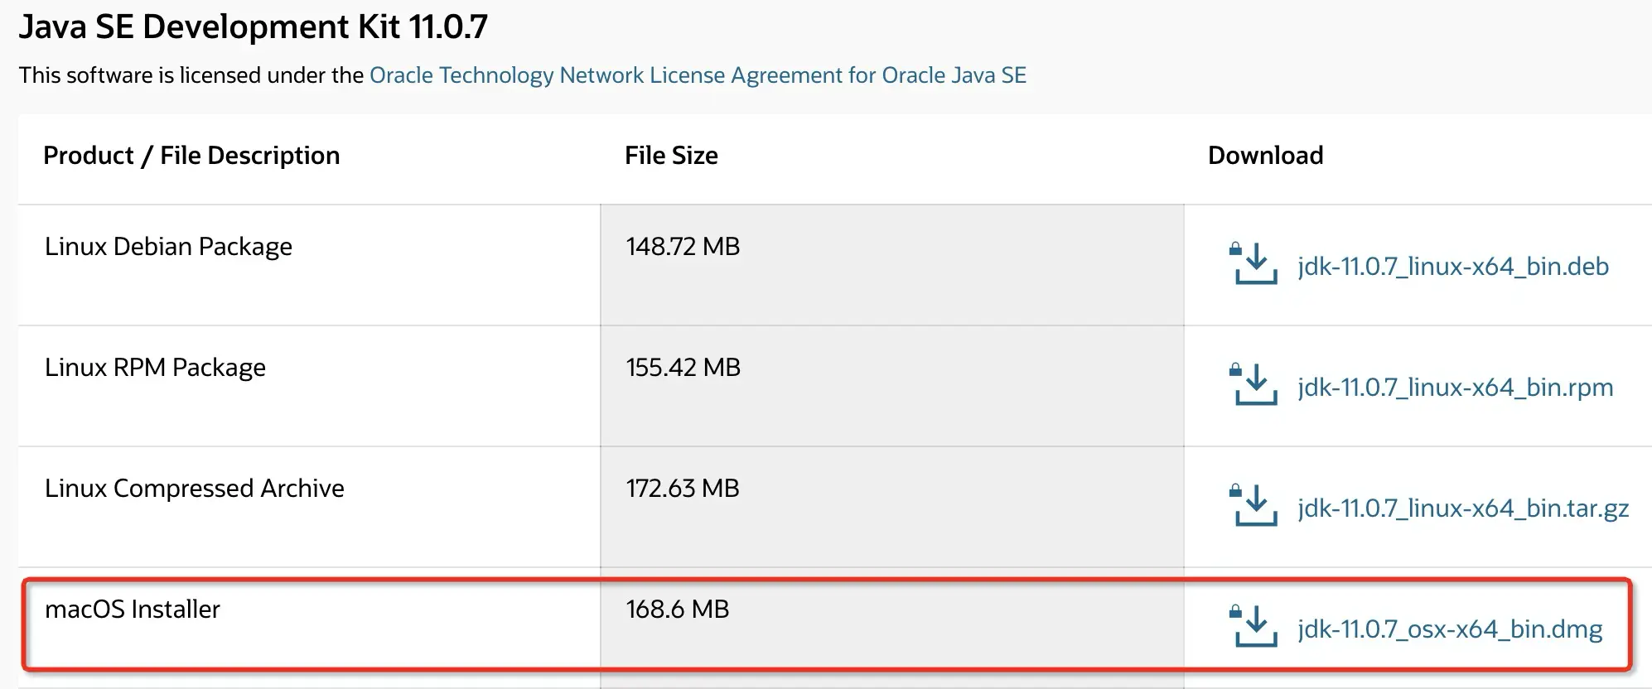Select the Linux Debian Package row label
The height and width of the screenshot is (689, 1652).
[x=168, y=247]
